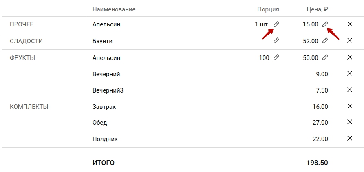Remove Полдник set from list
The height and width of the screenshot is (172, 364).
[350, 138]
